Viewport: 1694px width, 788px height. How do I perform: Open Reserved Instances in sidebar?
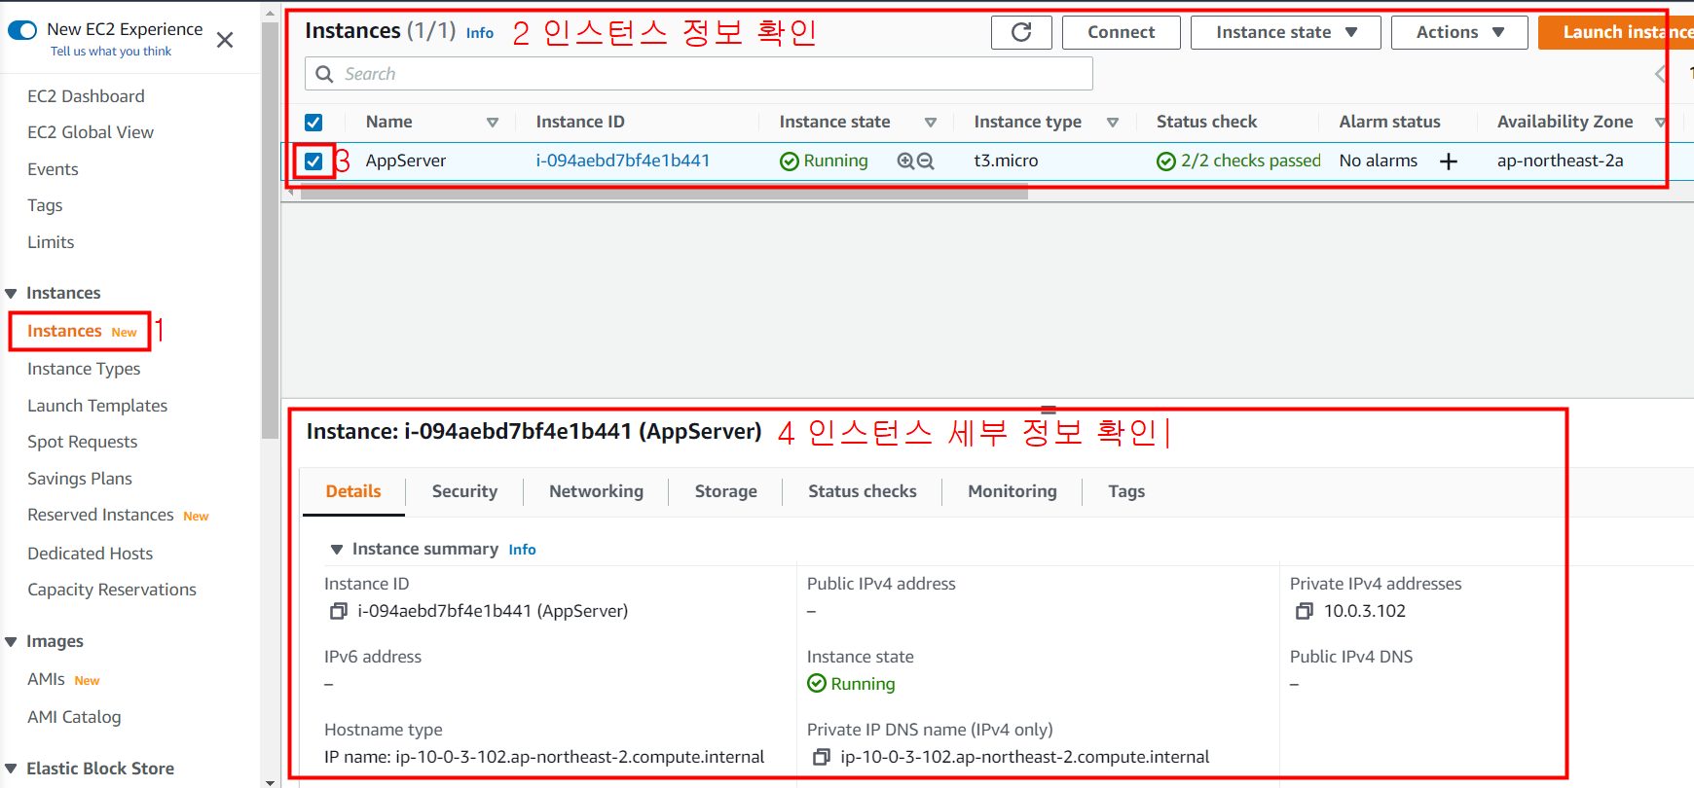point(100,515)
